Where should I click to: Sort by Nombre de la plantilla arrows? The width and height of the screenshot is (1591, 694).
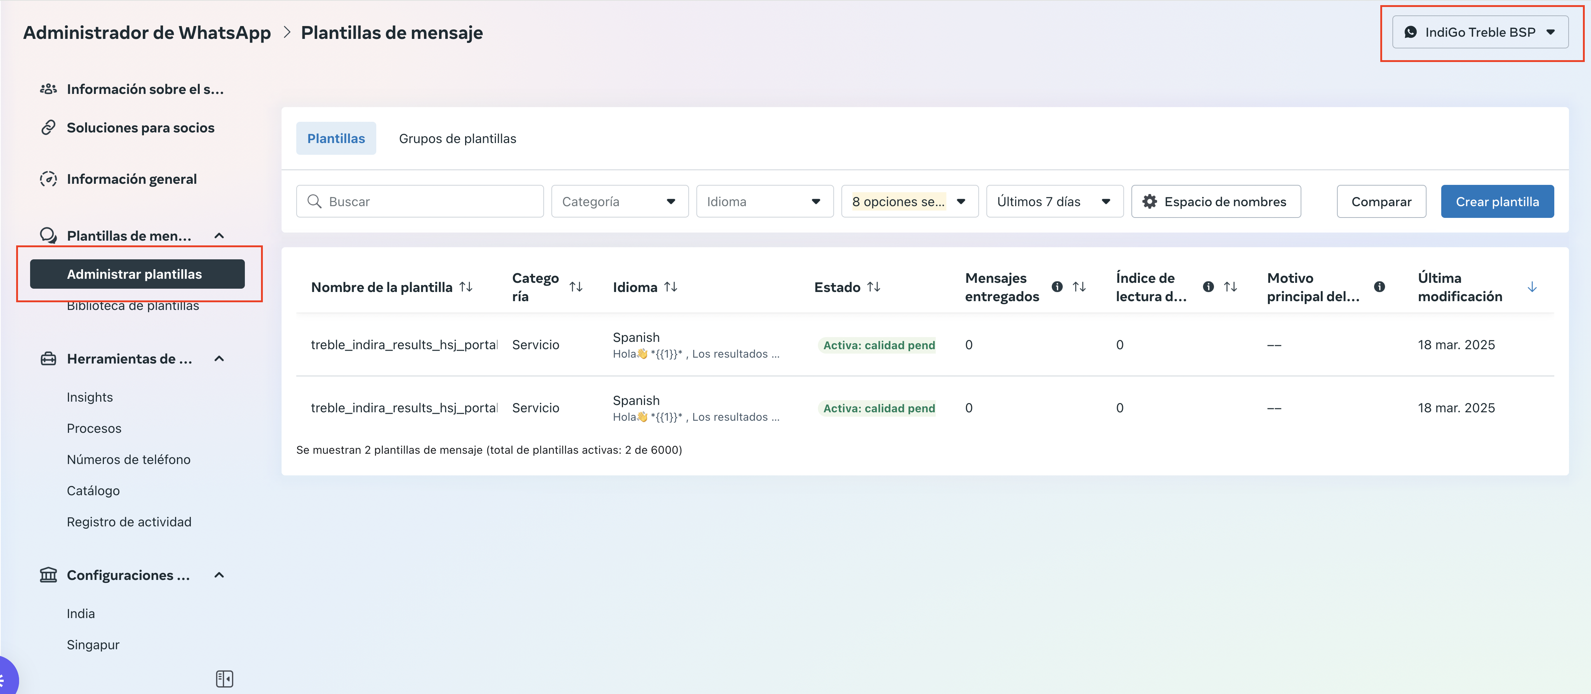point(466,287)
